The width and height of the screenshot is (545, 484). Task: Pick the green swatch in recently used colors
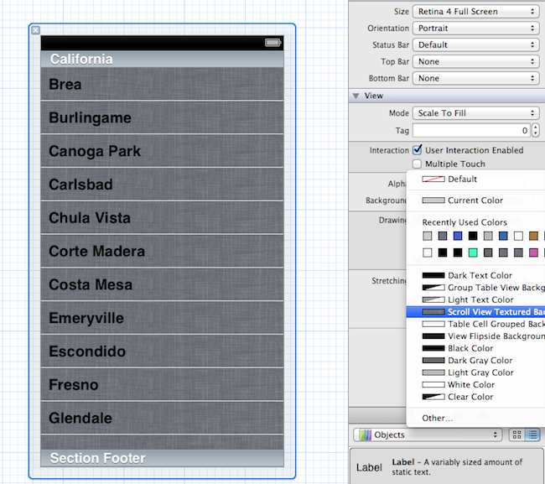473,252
